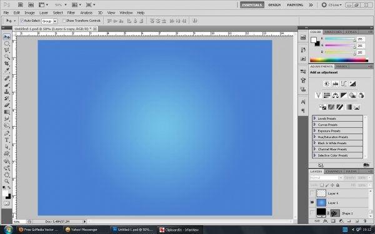The image size is (375, 234).
Task: Select the Path Selection tool
Action: click(7, 147)
